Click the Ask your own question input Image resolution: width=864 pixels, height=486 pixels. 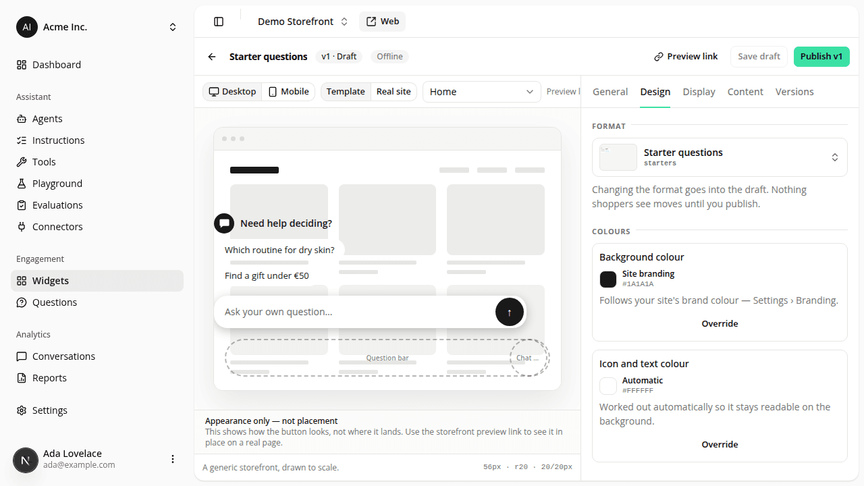pos(354,312)
